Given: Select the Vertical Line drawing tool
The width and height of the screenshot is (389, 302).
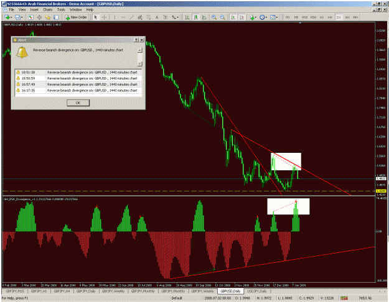Looking at the screenshot, I should (x=115, y=17).
